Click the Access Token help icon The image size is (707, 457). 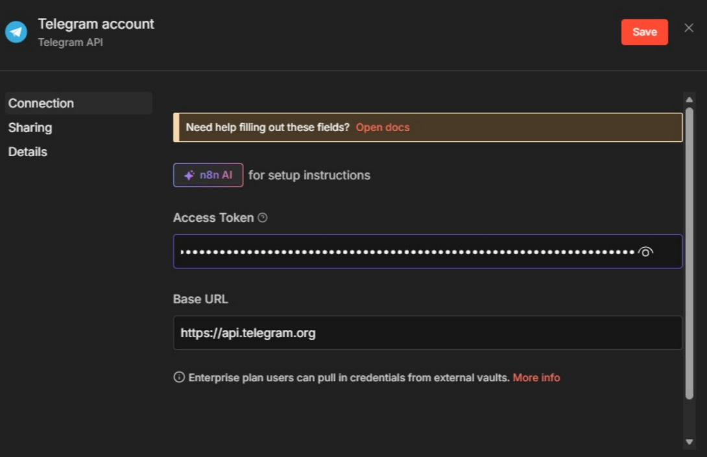click(263, 218)
